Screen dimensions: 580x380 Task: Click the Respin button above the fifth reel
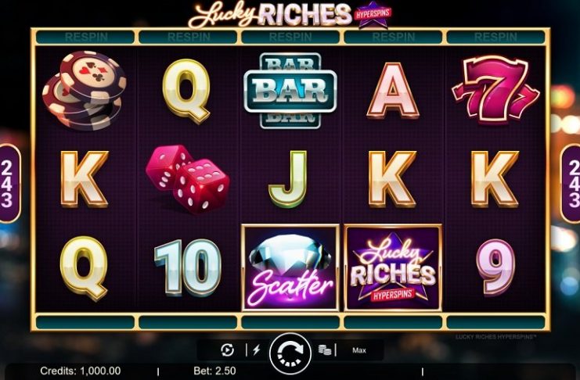495,37
